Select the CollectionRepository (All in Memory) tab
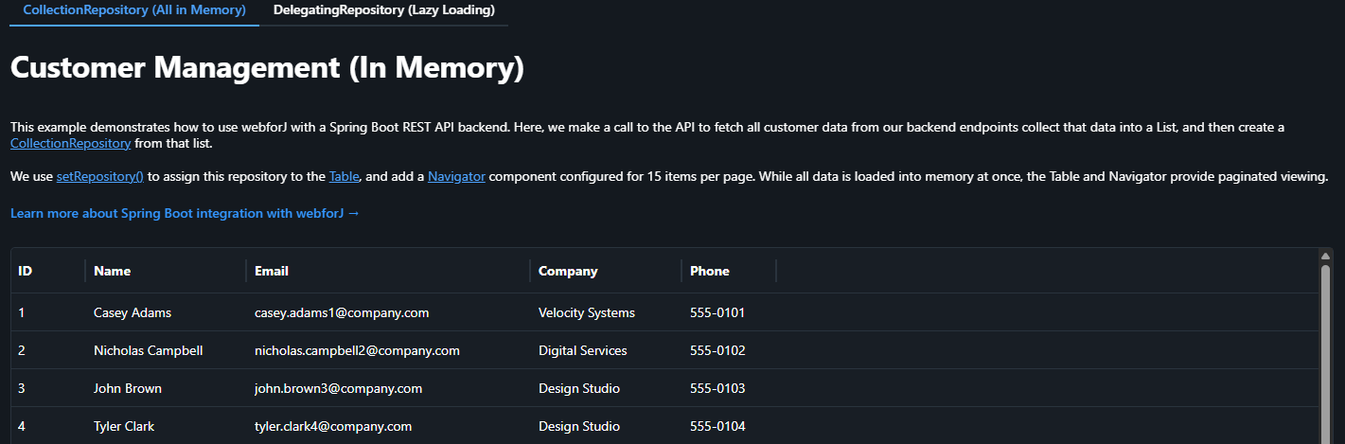This screenshot has width=1345, height=444. click(134, 10)
